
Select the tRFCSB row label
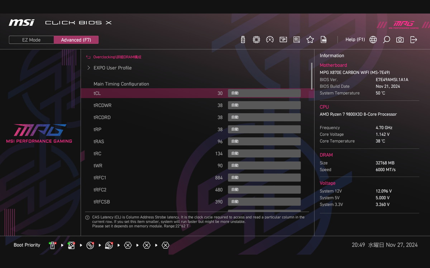(102, 202)
